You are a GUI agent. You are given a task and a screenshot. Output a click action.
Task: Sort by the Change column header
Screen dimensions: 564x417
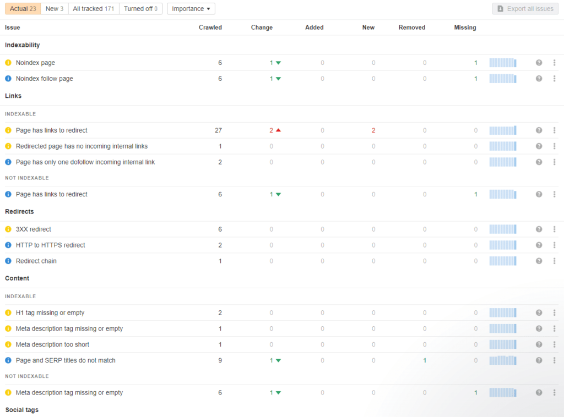point(262,28)
